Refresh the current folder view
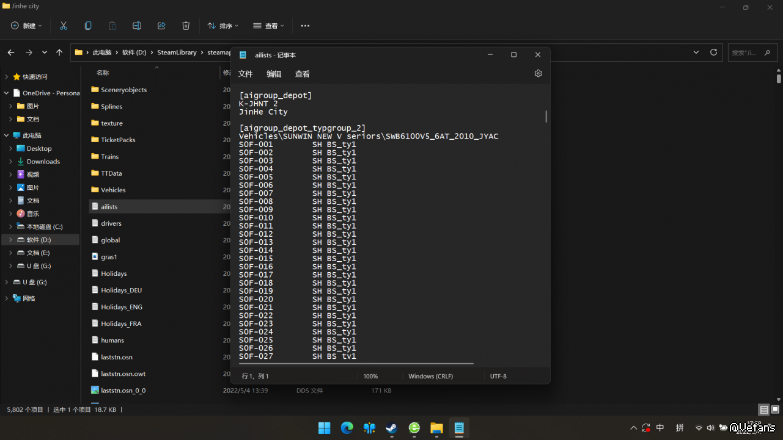 [x=713, y=52]
